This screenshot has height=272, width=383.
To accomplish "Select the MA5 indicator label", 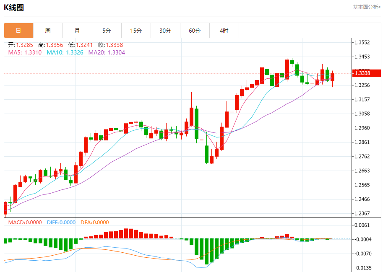I will click(25, 52).
